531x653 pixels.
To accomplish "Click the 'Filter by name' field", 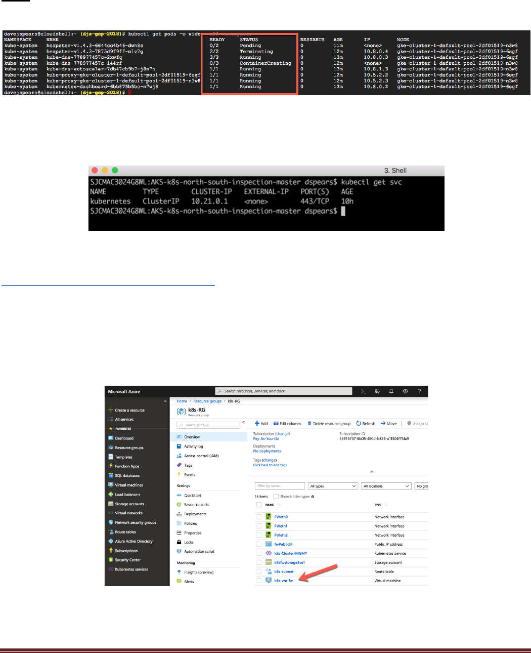I will click(280, 486).
